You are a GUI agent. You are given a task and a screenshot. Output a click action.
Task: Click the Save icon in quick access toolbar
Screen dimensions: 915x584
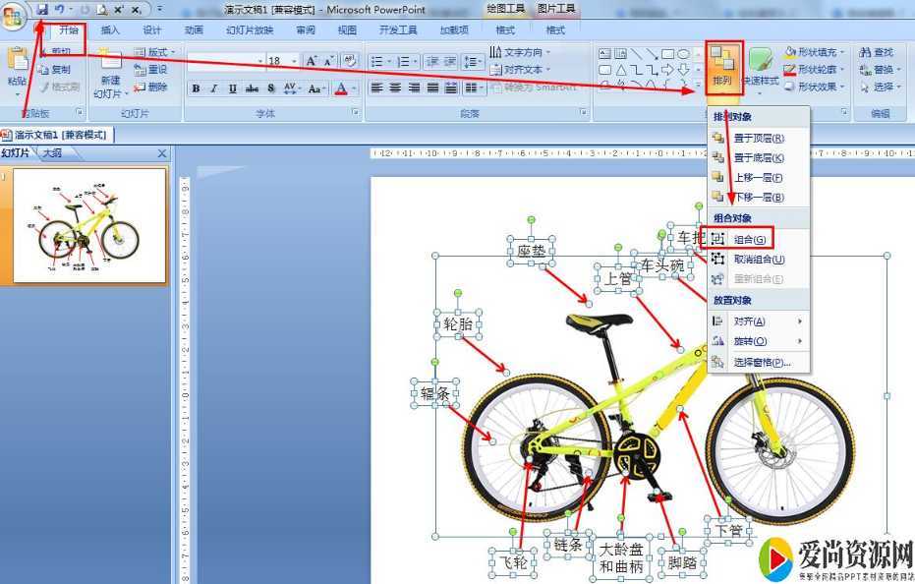(42, 8)
